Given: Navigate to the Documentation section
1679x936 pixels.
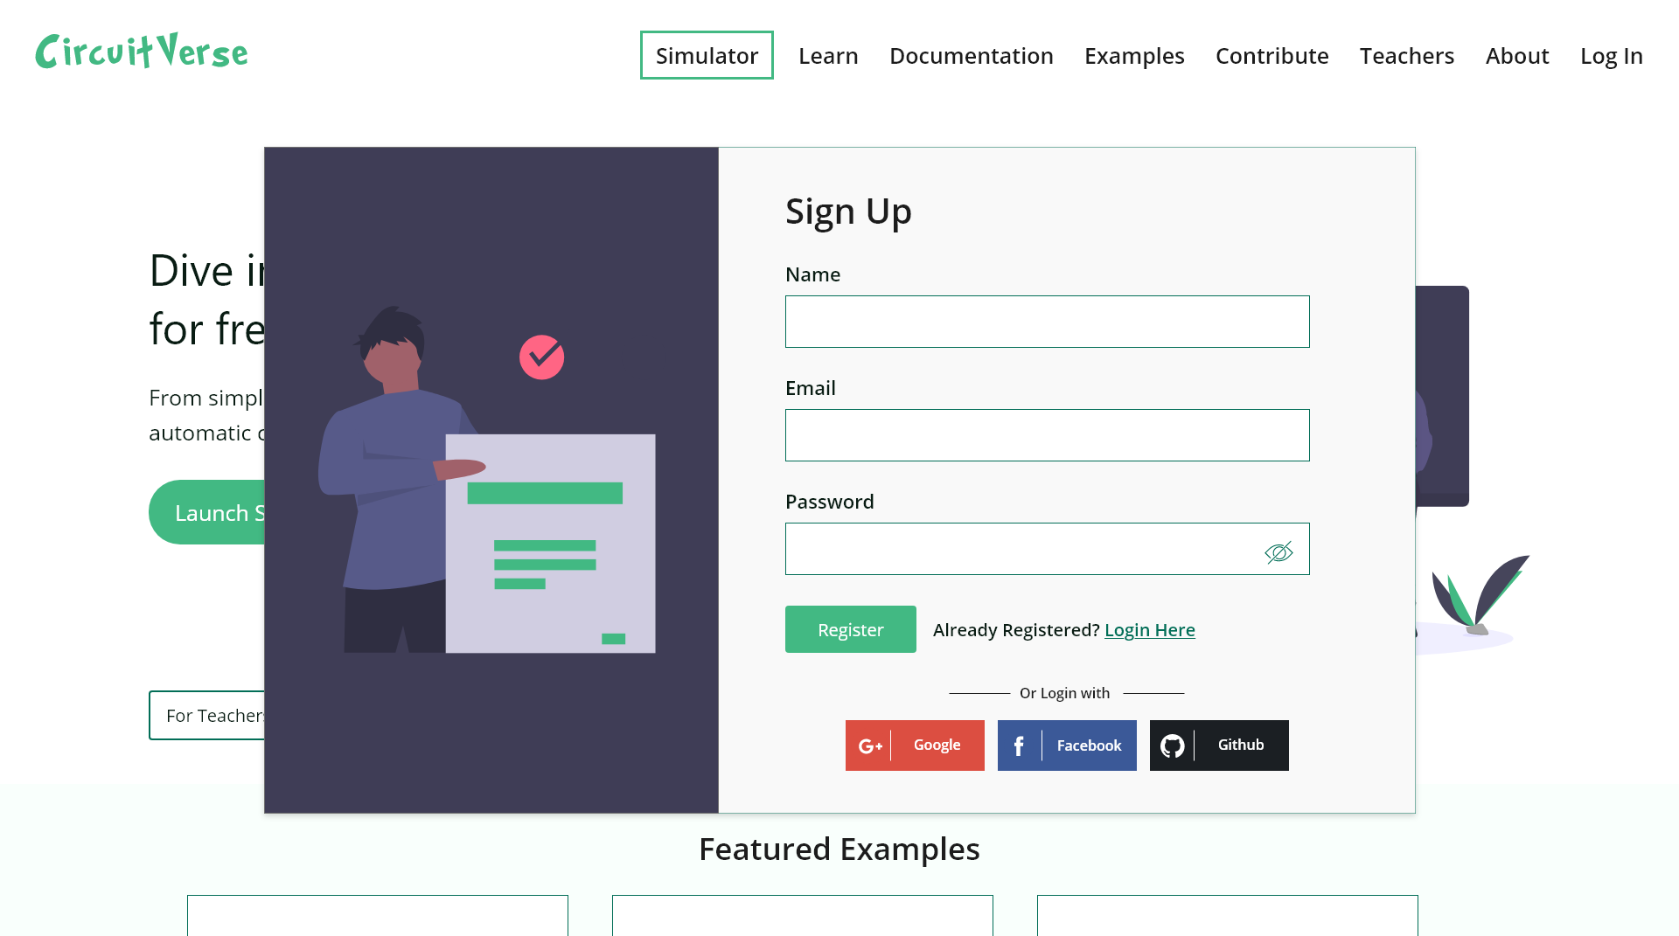Looking at the screenshot, I should coord(971,55).
